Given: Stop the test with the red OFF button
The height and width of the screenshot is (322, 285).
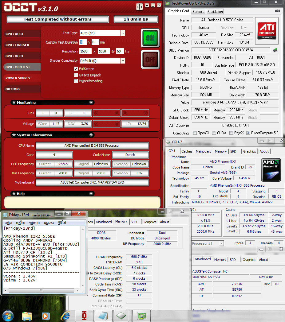Looking at the screenshot, I should click(x=150, y=60).
